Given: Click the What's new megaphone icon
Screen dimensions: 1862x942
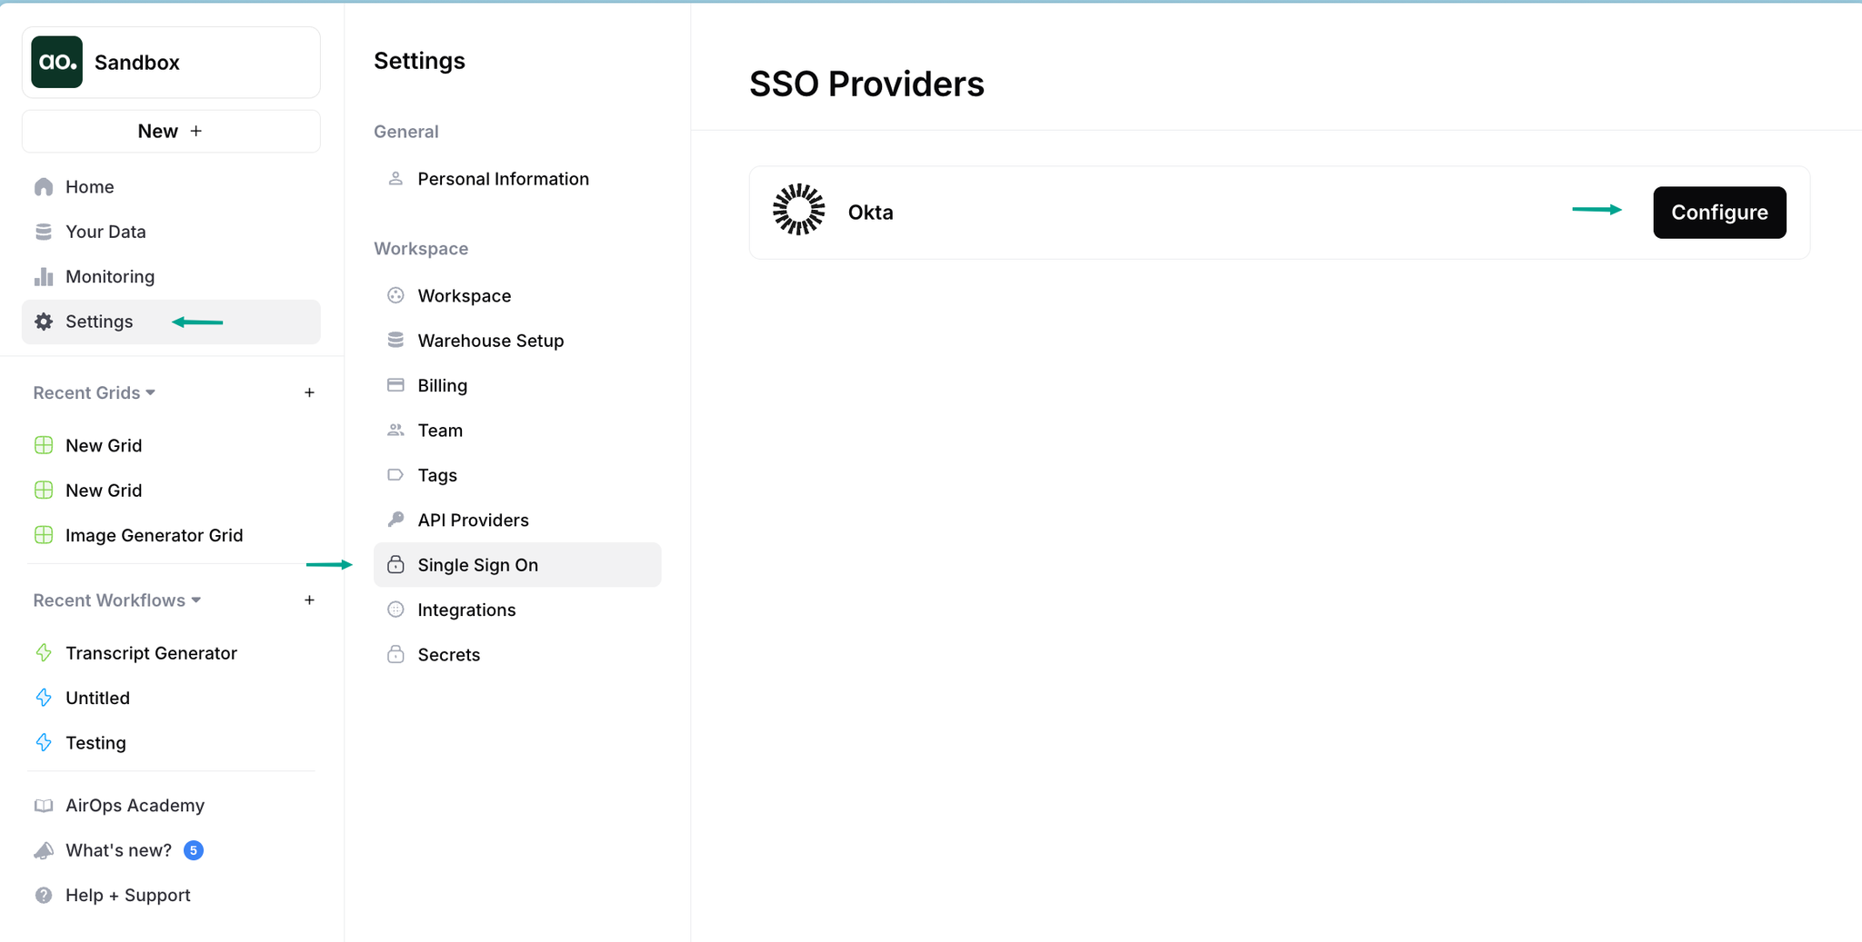Looking at the screenshot, I should [44, 850].
